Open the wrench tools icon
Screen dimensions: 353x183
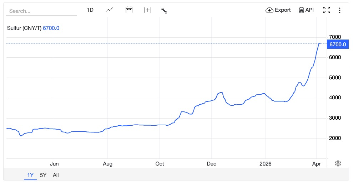point(164,10)
